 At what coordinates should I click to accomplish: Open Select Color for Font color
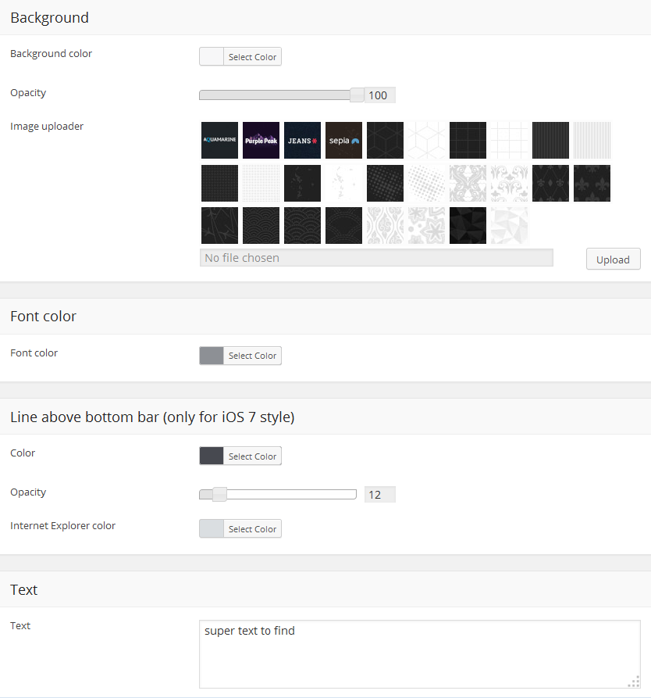(252, 356)
